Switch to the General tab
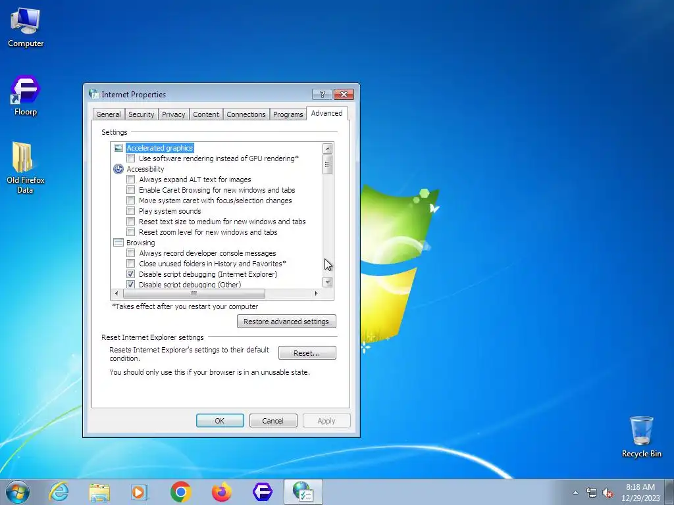The width and height of the screenshot is (674, 505). (109, 114)
